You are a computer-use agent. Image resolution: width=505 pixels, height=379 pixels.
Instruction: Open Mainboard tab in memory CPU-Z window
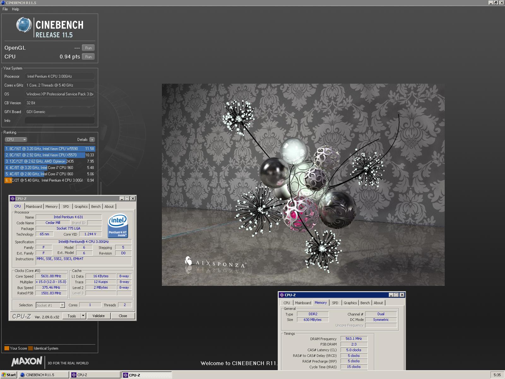(303, 303)
